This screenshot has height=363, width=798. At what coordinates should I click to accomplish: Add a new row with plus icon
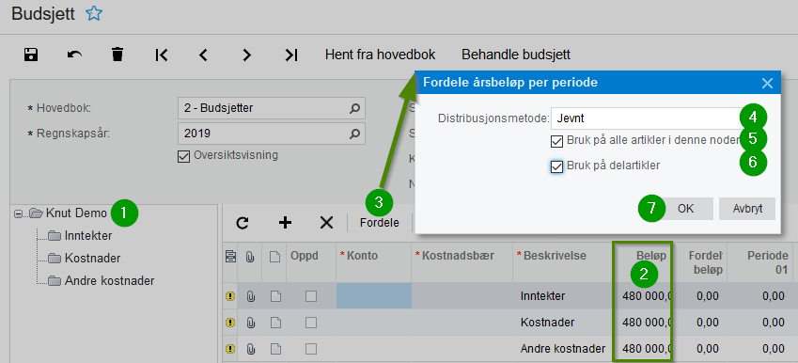click(285, 223)
